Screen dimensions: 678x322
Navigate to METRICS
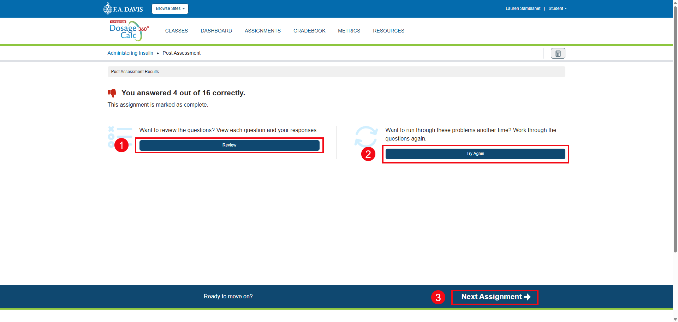pos(349,31)
